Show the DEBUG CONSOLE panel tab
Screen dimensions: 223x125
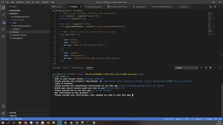[x=77, y=68]
